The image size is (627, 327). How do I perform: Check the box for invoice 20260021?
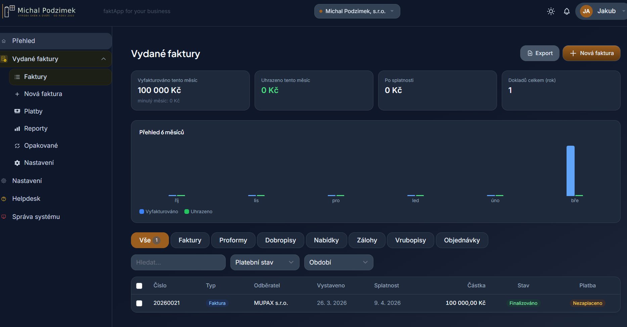pos(139,303)
